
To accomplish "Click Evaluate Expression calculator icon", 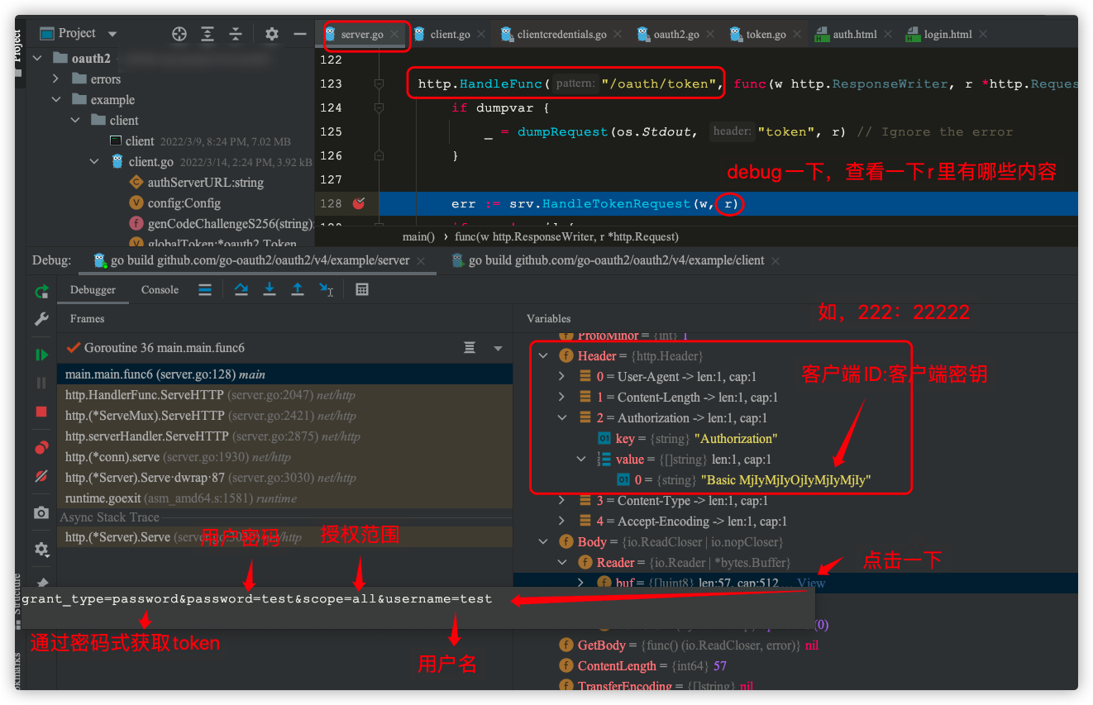I will (x=362, y=289).
